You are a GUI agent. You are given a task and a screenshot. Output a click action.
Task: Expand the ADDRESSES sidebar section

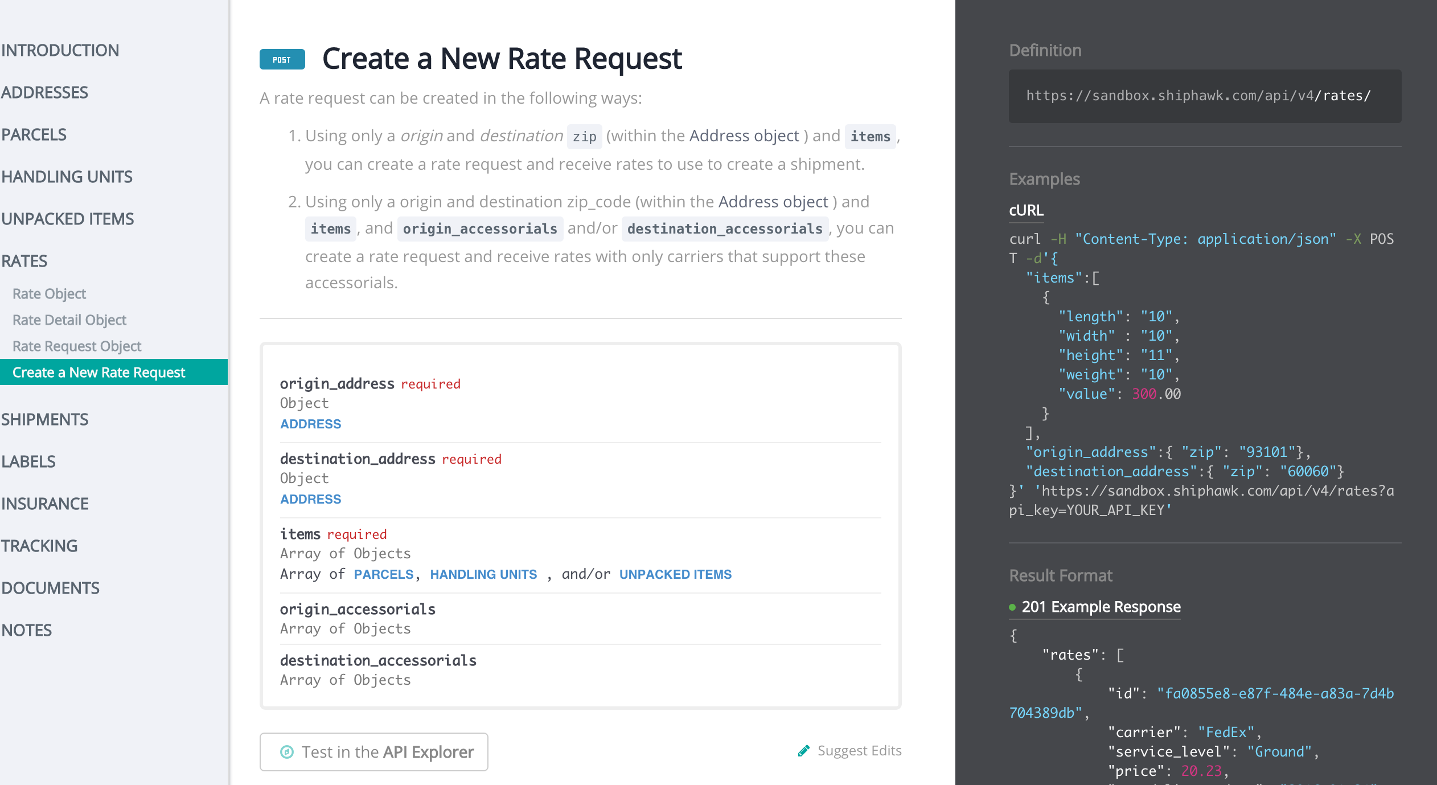[x=45, y=92]
